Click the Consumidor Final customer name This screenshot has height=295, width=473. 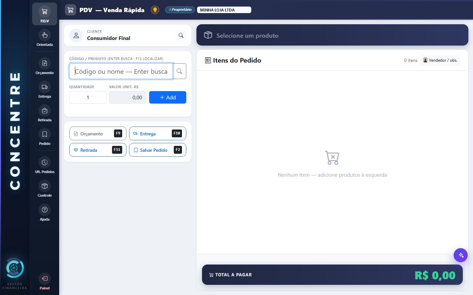click(108, 38)
